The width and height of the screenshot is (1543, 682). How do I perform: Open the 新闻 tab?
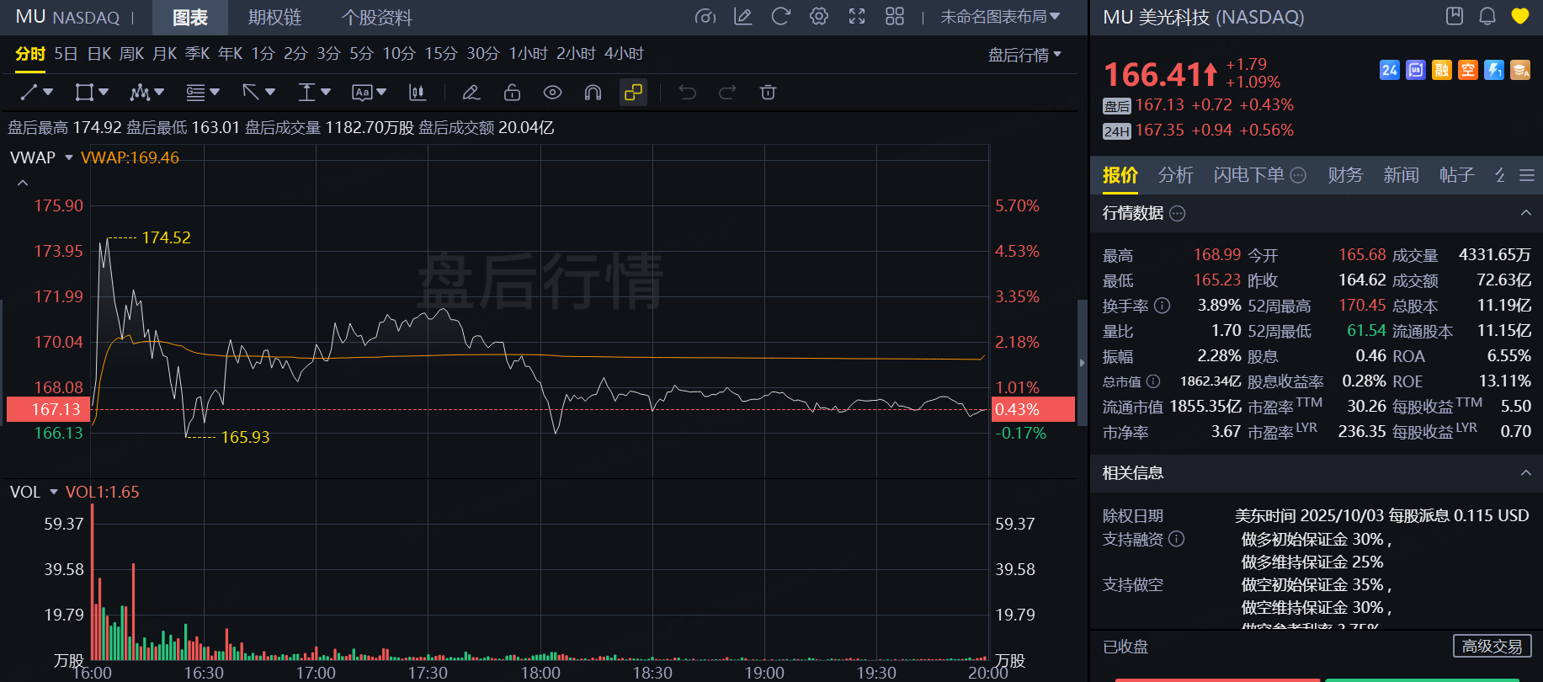[x=1401, y=175]
